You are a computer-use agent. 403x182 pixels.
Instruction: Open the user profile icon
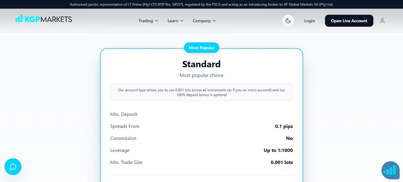382,21
